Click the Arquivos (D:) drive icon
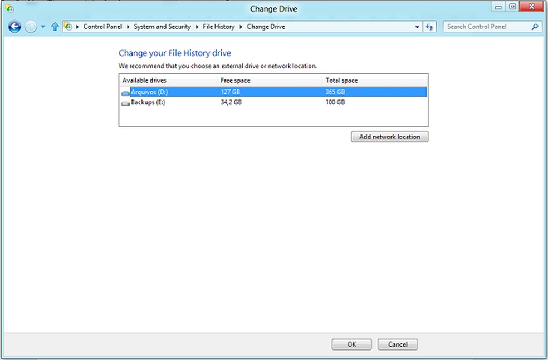Image resolution: width=548 pixels, height=360 pixels. tap(125, 93)
